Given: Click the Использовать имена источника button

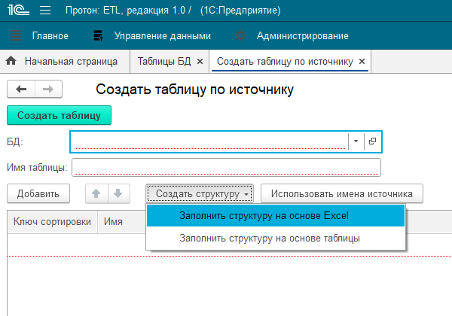Looking at the screenshot, I should [x=342, y=193].
